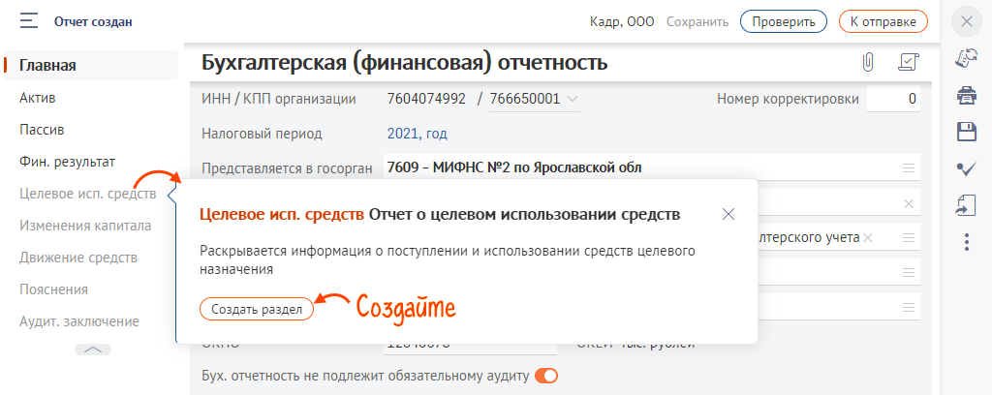992x395 pixels.
Task: Select the Актив section in sidebar
Action: point(38,98)
